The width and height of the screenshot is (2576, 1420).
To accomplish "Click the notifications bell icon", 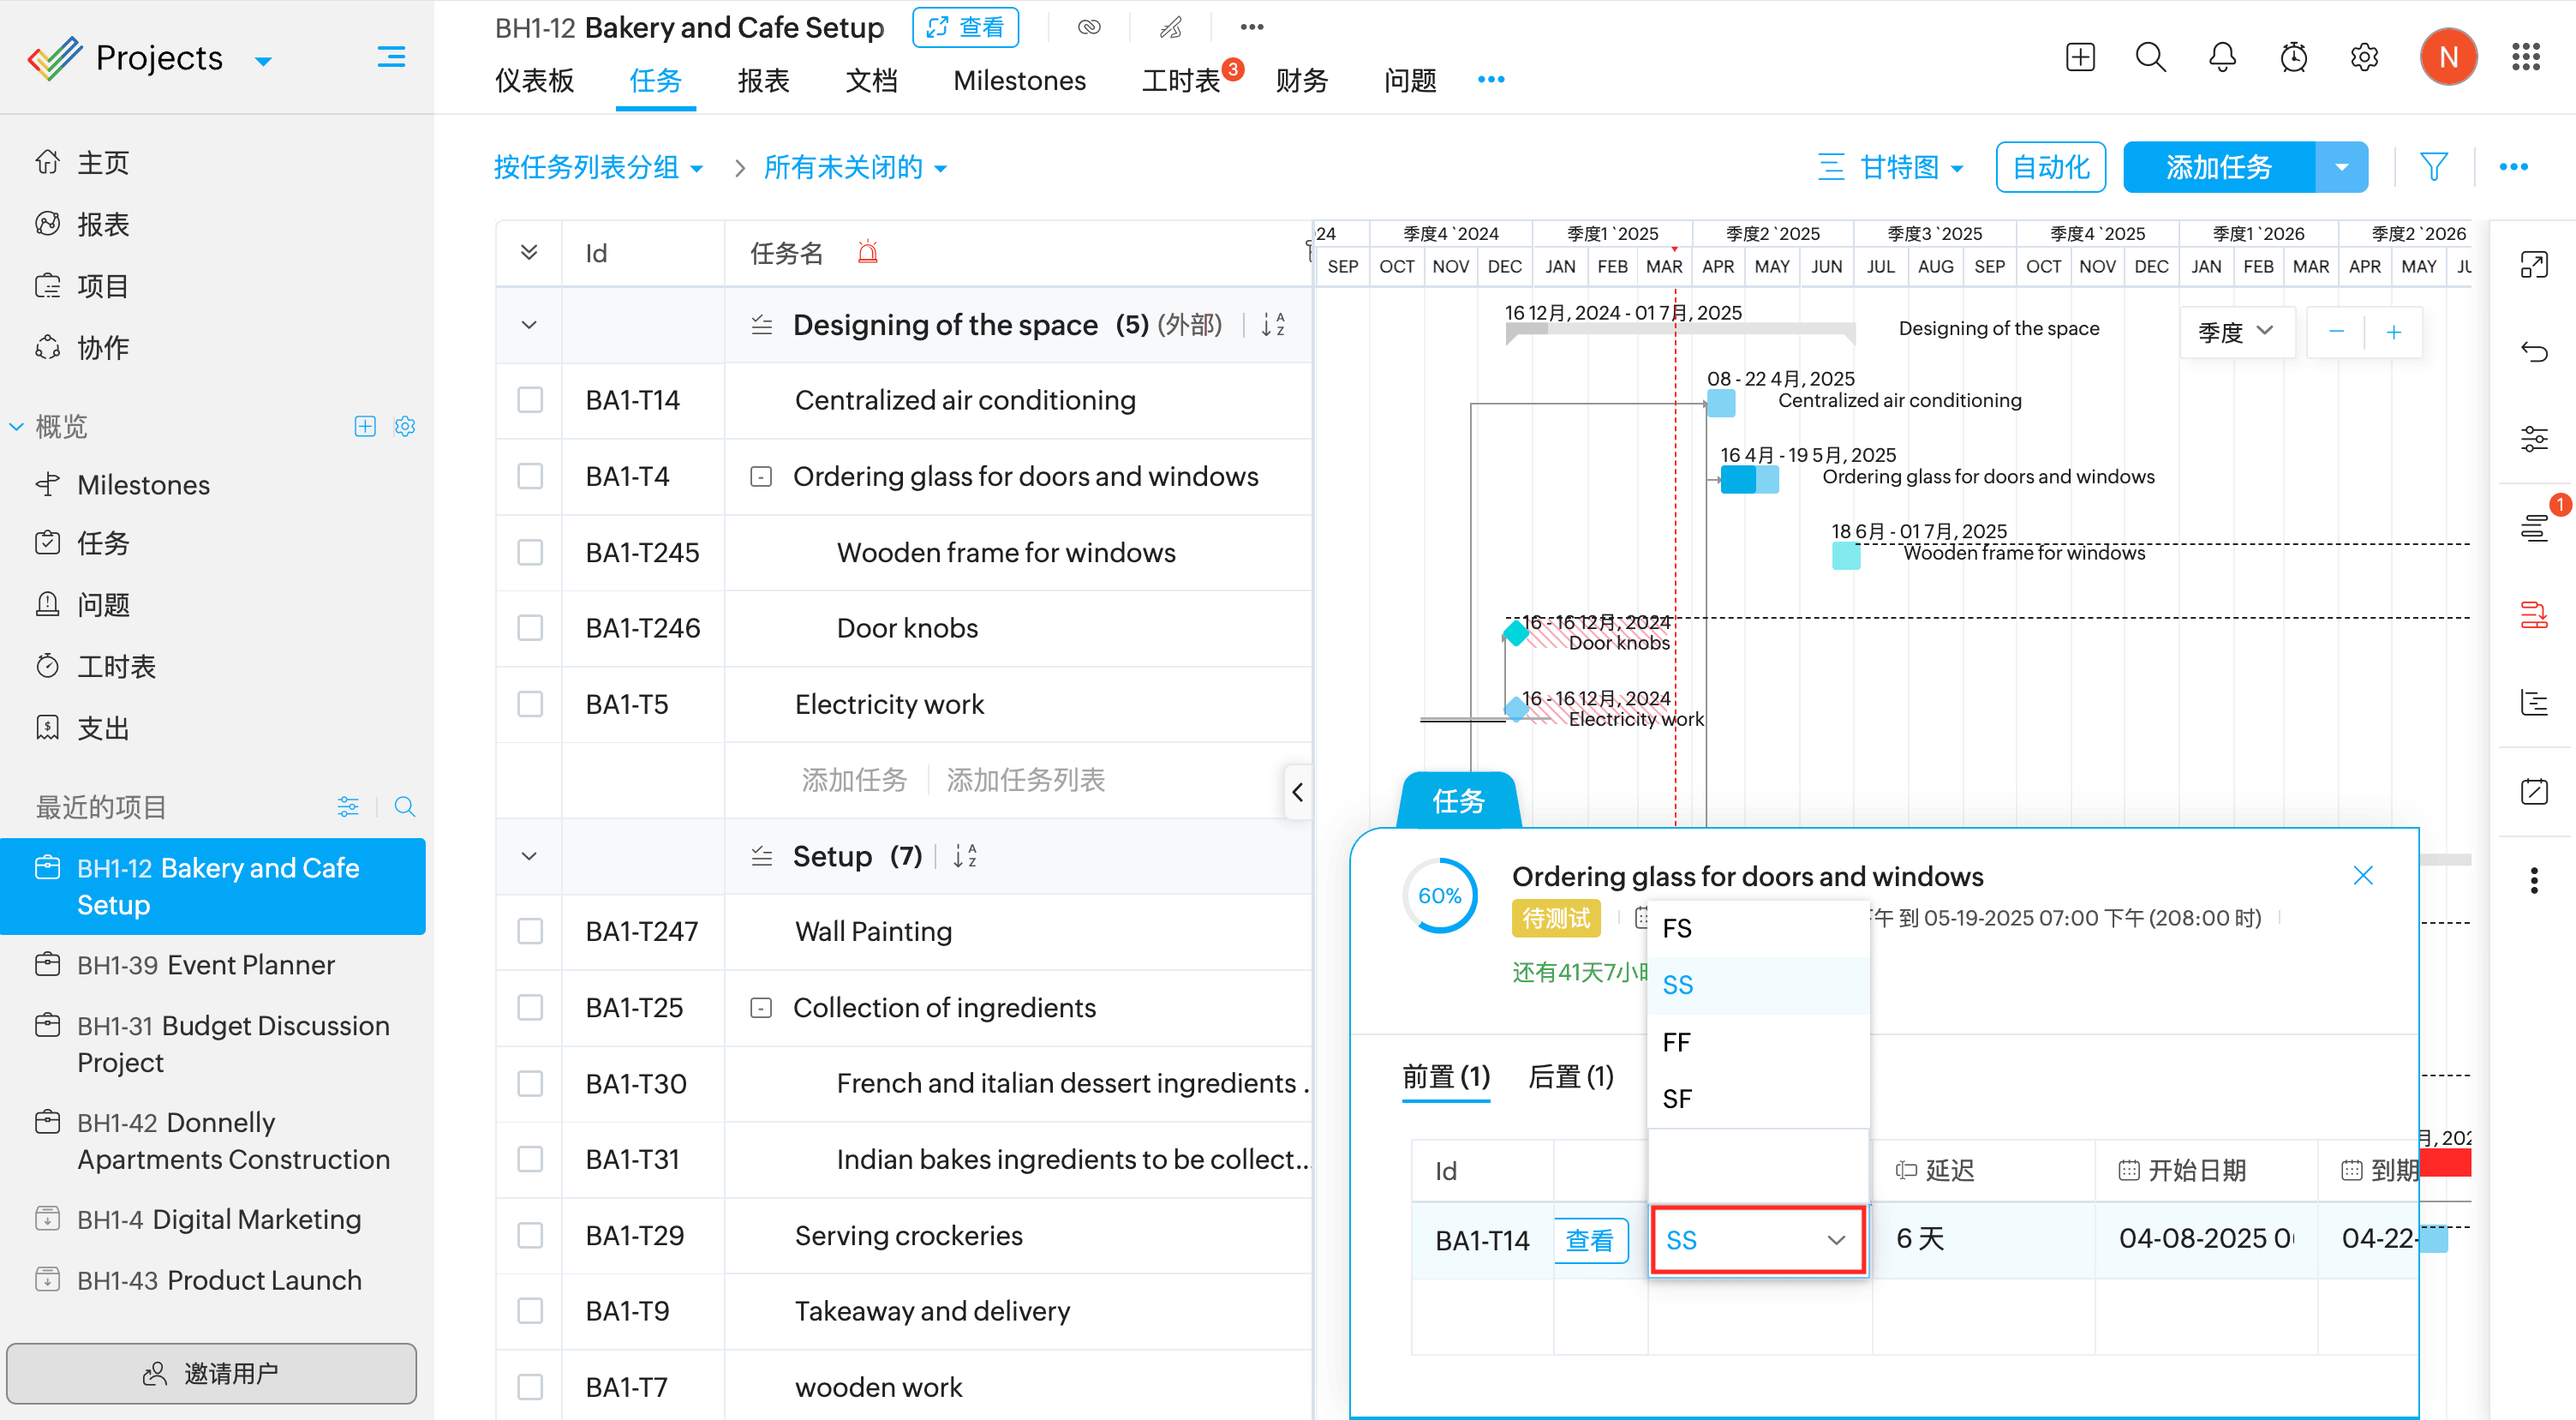I will [x=2222, y=57].
